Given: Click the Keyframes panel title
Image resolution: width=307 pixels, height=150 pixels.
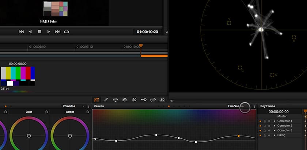Looking at the screenshot, I should [268, 106].
